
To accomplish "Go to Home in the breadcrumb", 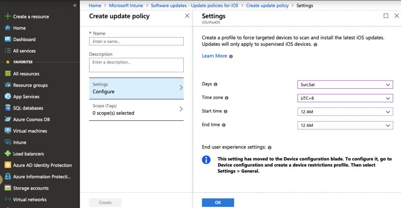I will pos(95,5).
